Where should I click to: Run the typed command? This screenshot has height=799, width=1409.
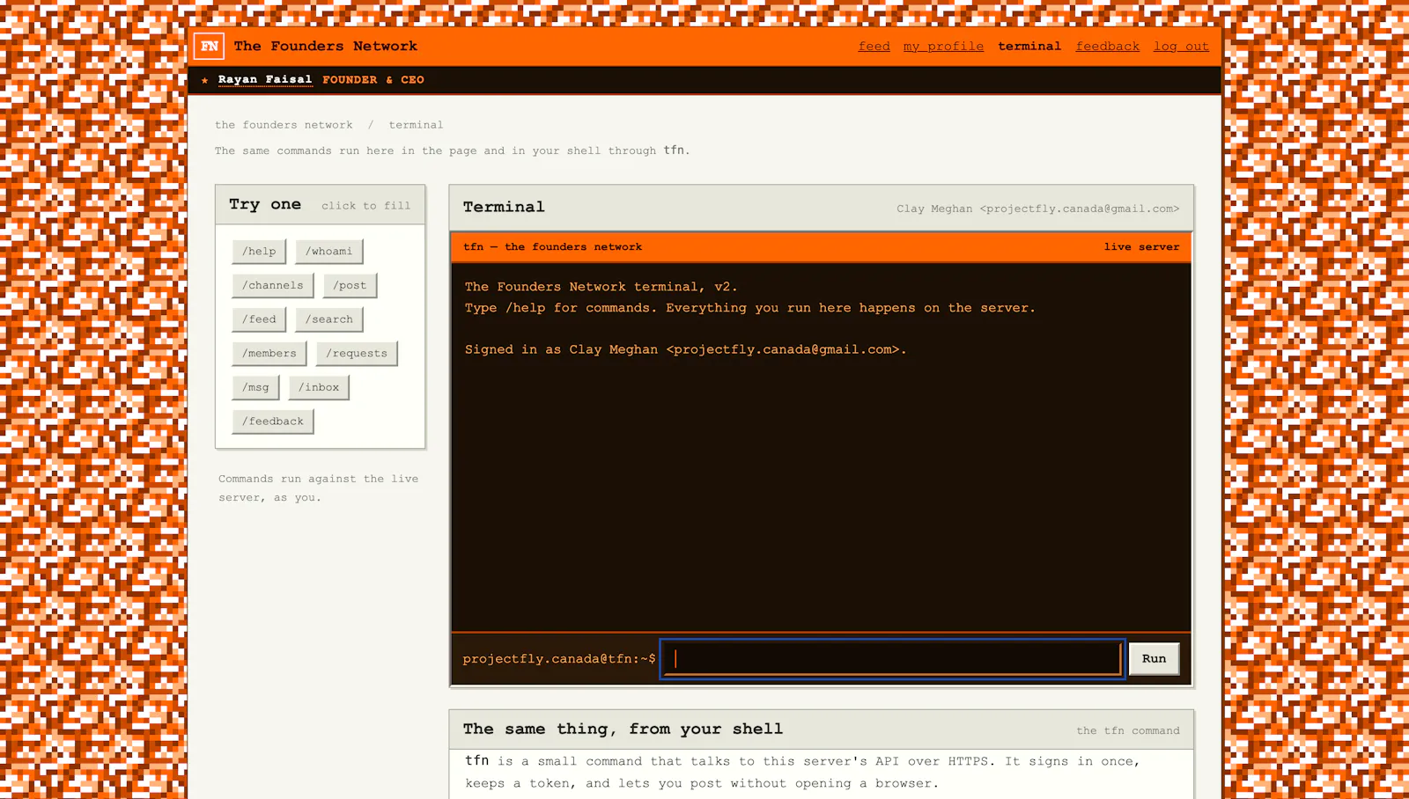[1154, 658]
